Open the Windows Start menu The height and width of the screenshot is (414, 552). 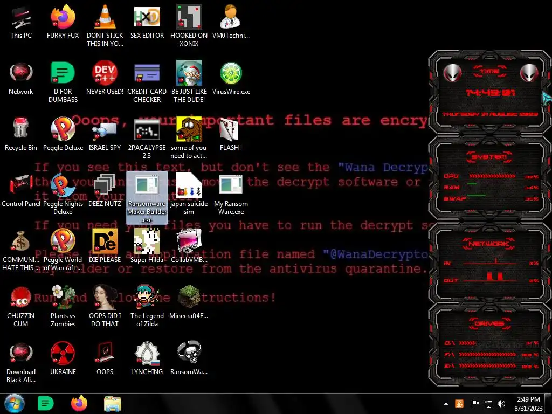pos(15,403)
